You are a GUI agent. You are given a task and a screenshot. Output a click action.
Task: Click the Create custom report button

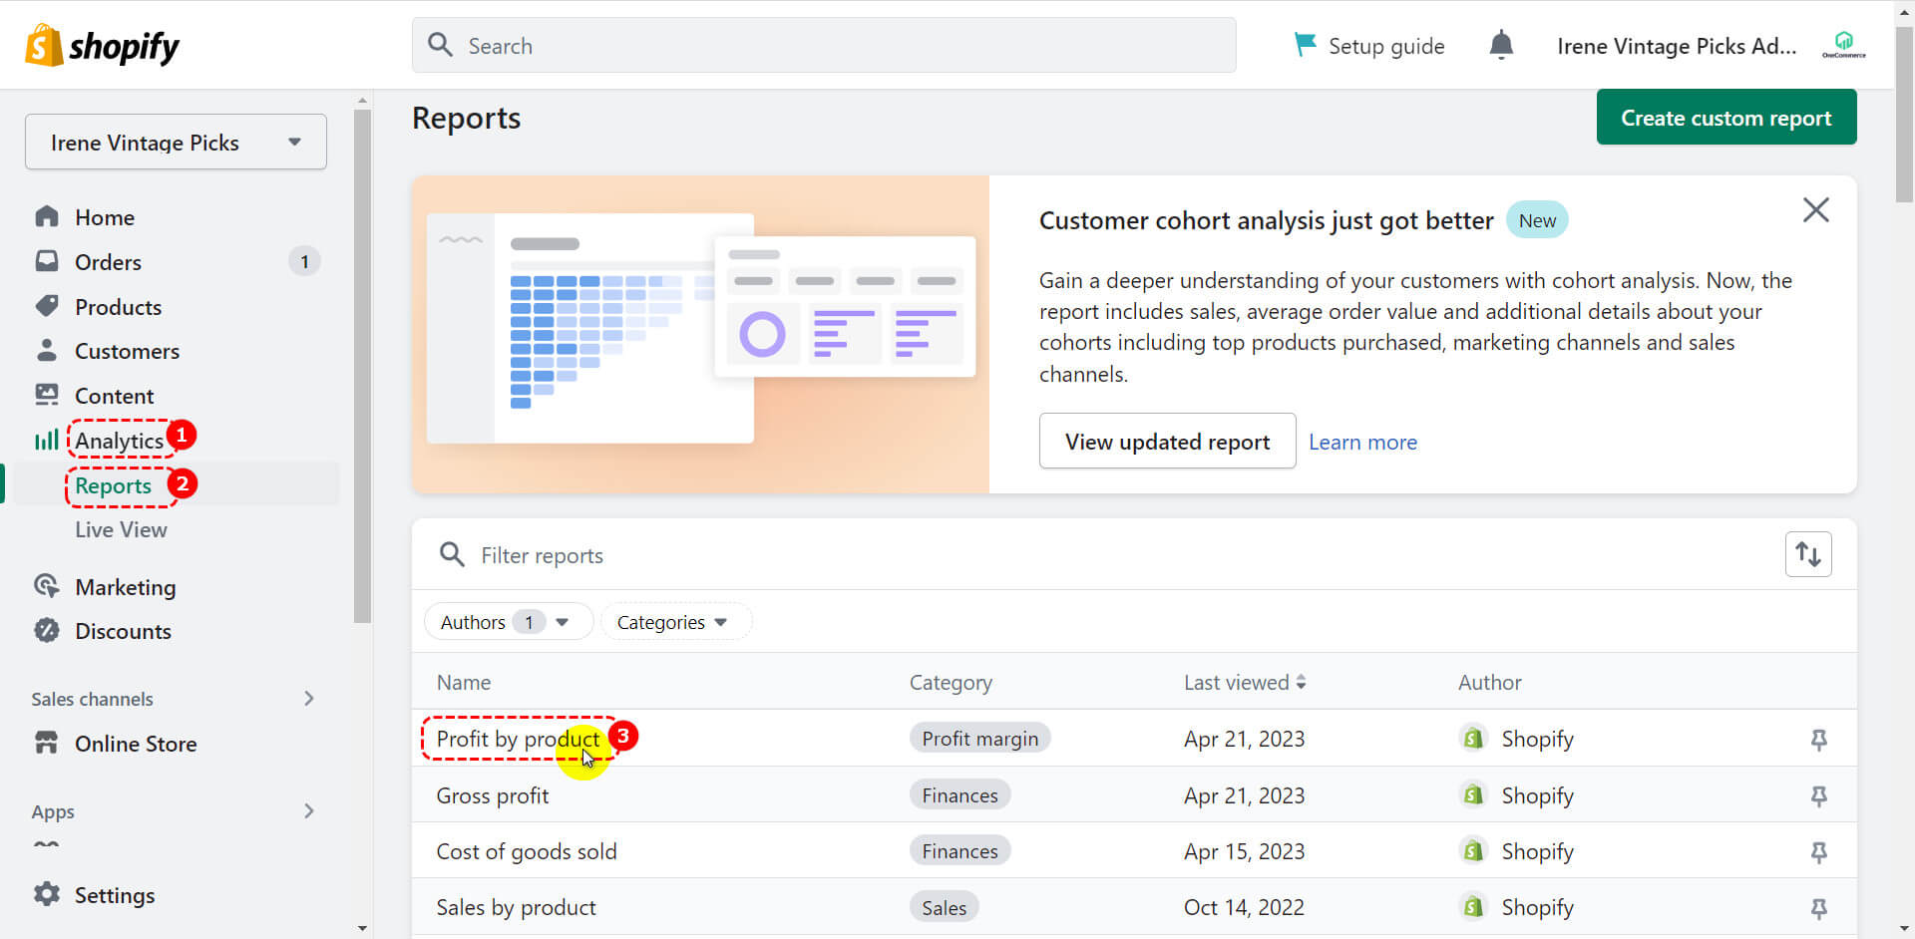click(1725, 117)
